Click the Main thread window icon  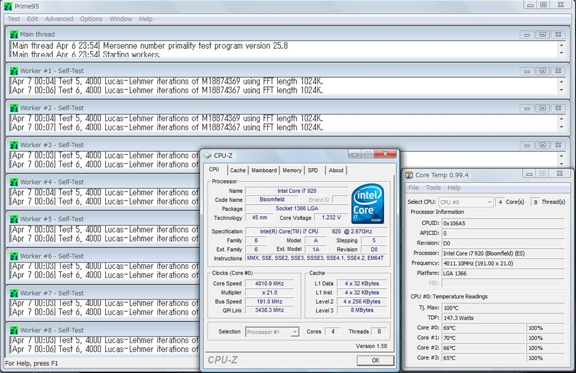pyautogui.click(x=14, y=34)
